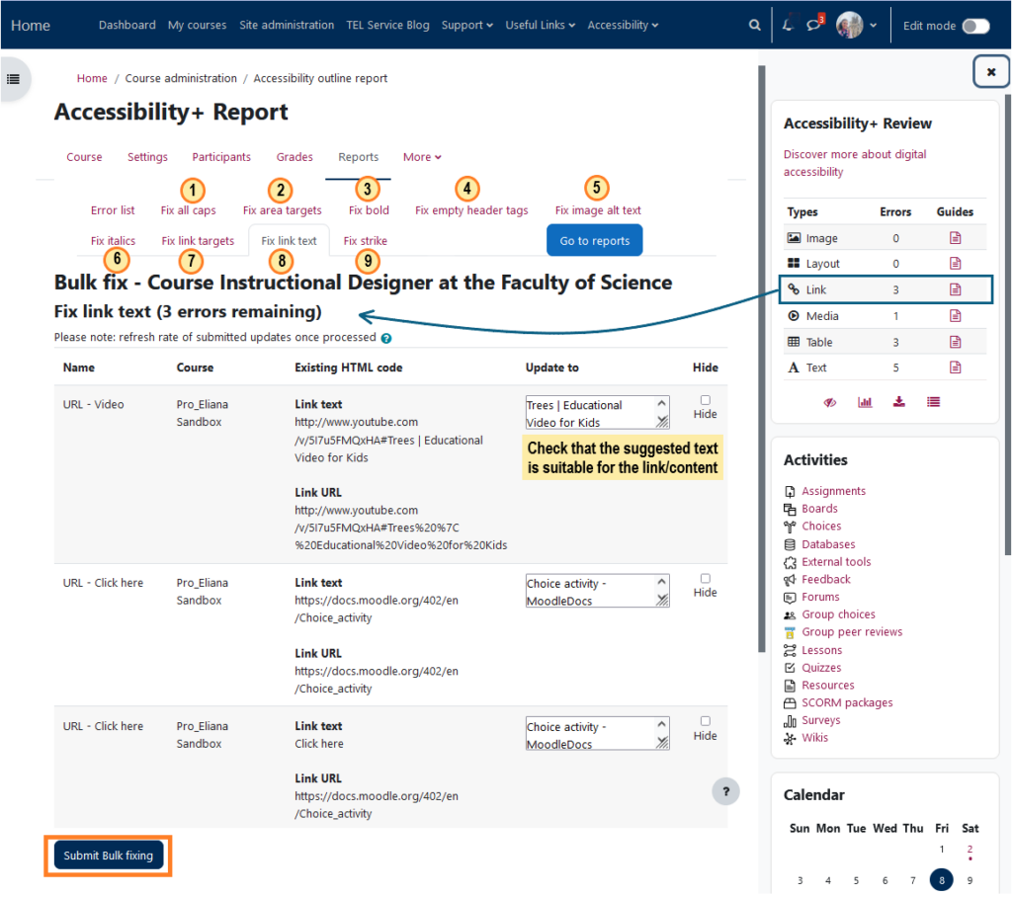Click the download report icon in review block
1012x898 pixels.
click(x=898, y=402)
